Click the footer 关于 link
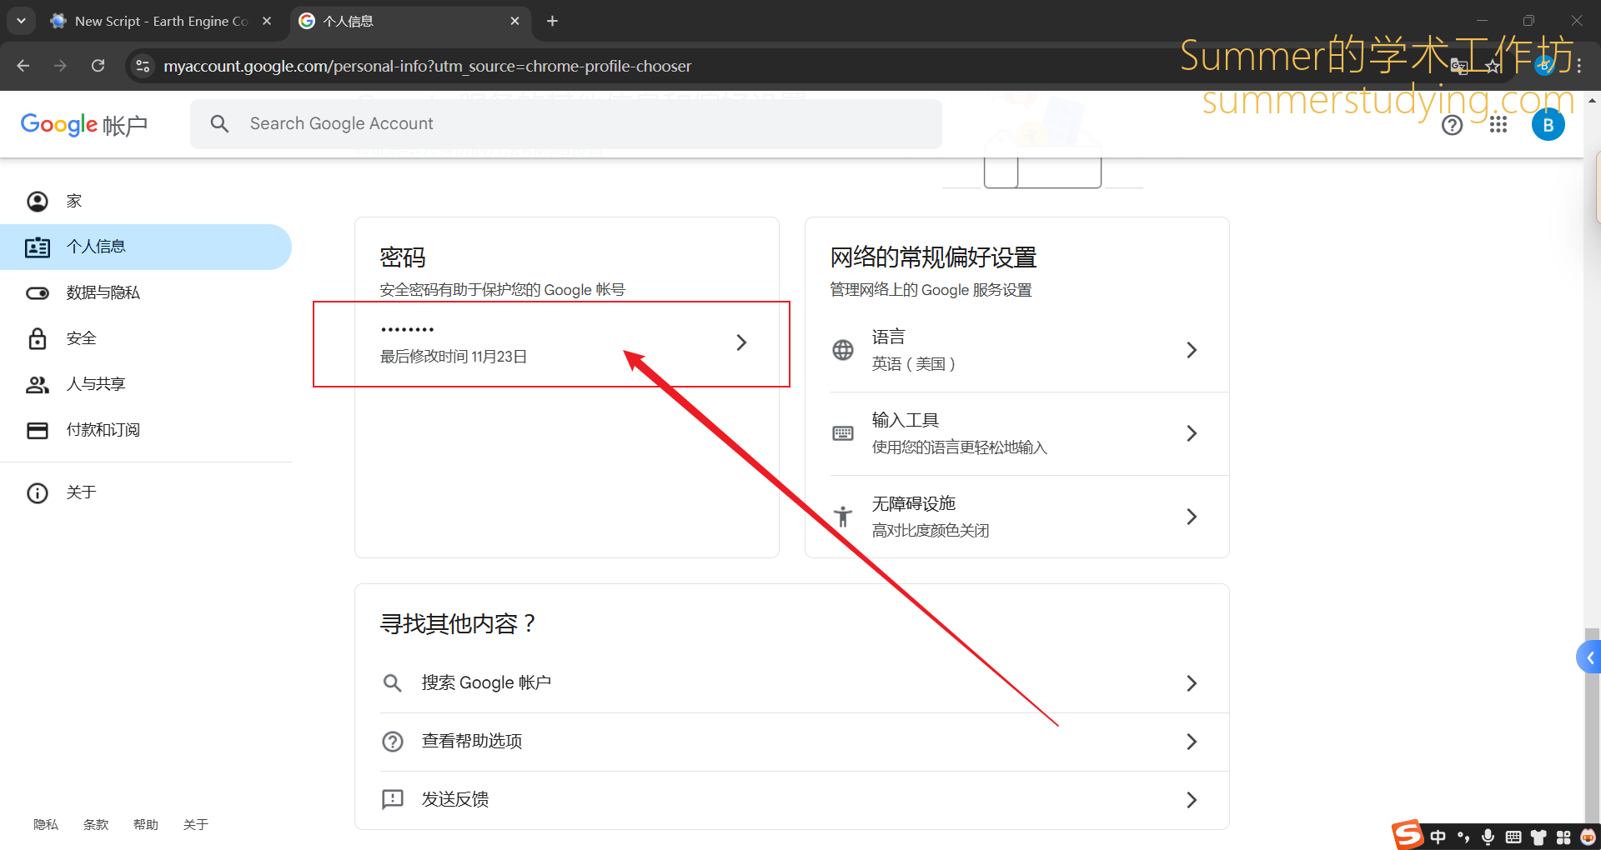The width and height of the screenshot is (1601, 850). coord(196,825)
